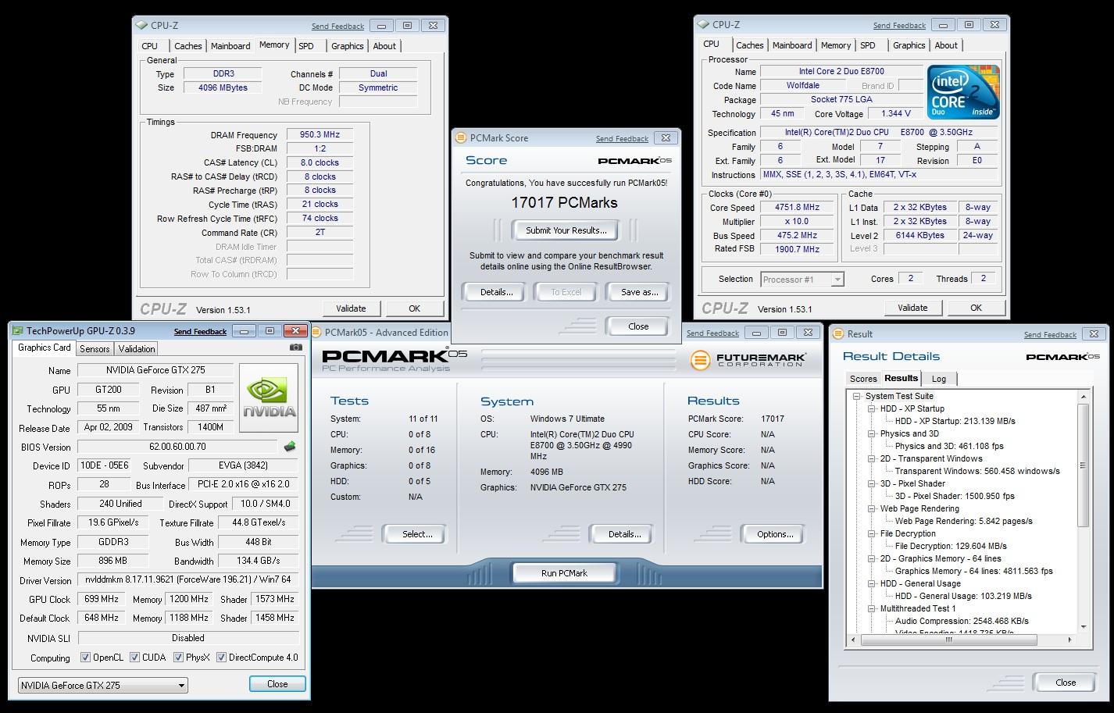This screenshot has width=1114, height=713.
Task: Click the Result tree scroll down arrow
Action: point(1084,627)
